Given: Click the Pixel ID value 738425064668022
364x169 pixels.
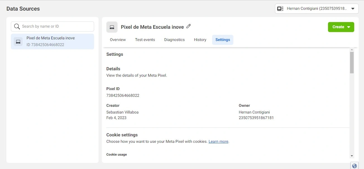Looking at the screenshot, I should click(x=123, y=95).
